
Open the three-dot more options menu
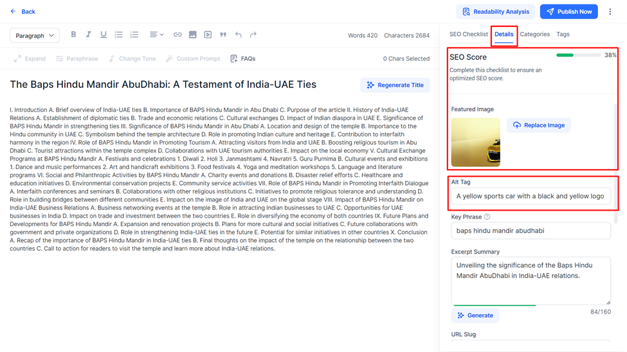pos(610,12)
